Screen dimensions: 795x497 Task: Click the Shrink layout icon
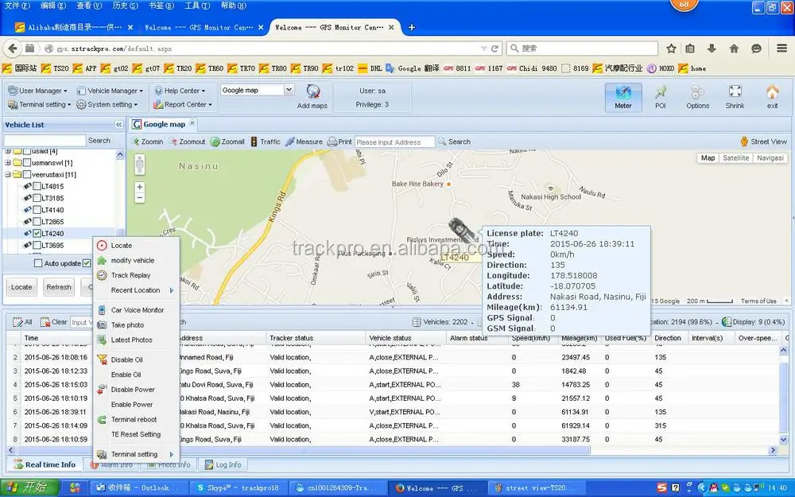[735, 92]
